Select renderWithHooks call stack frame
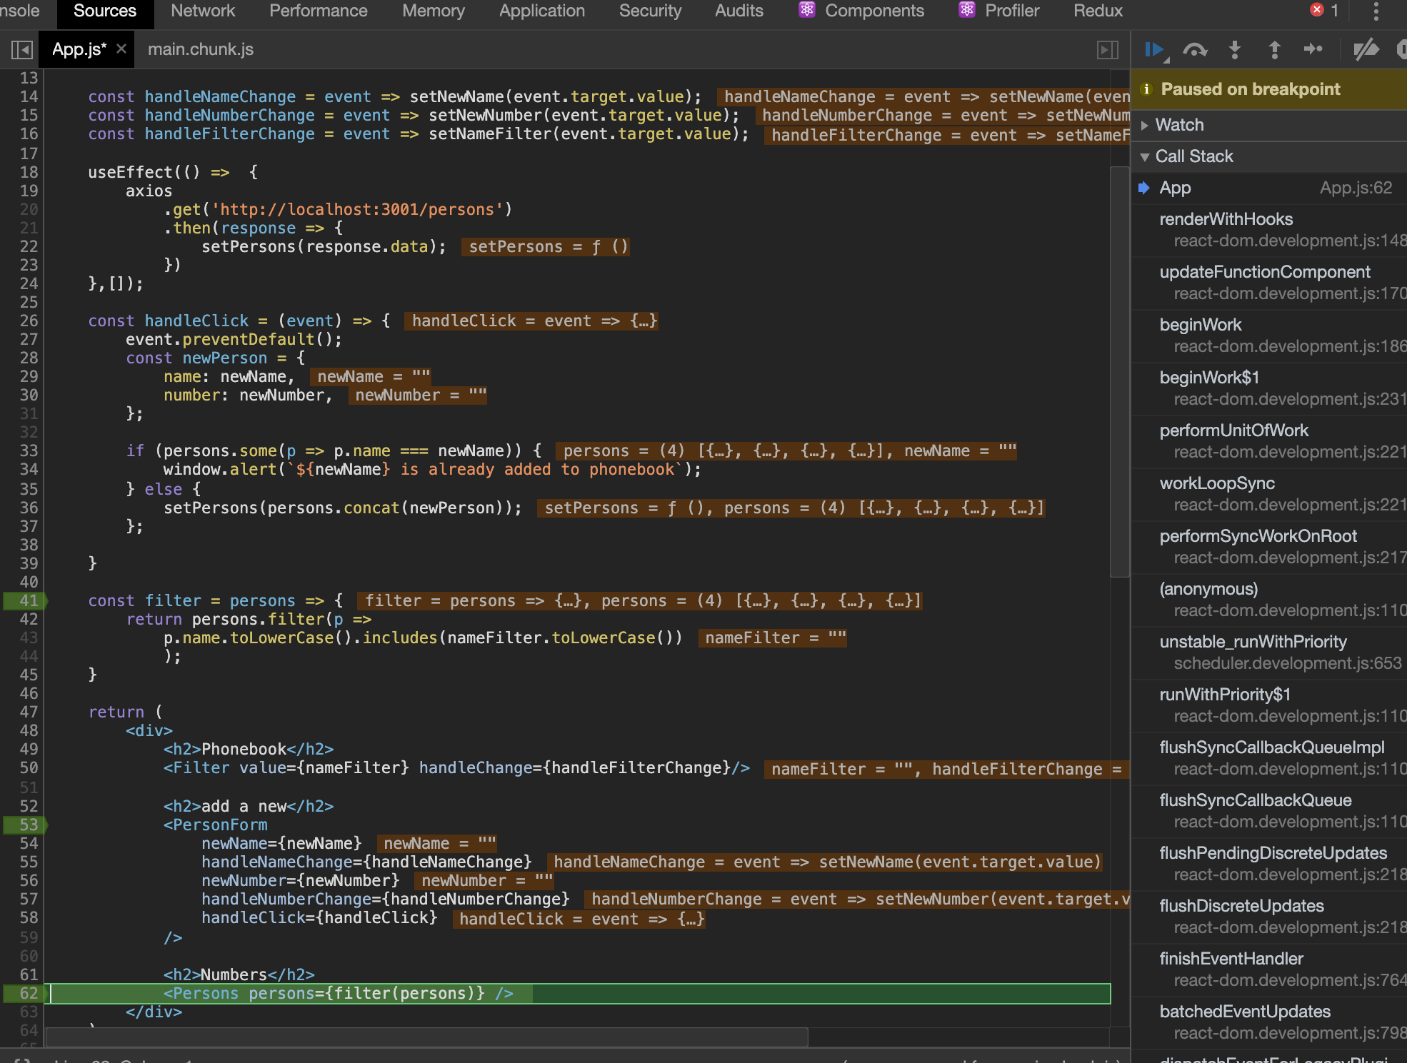 [1226, 219]
